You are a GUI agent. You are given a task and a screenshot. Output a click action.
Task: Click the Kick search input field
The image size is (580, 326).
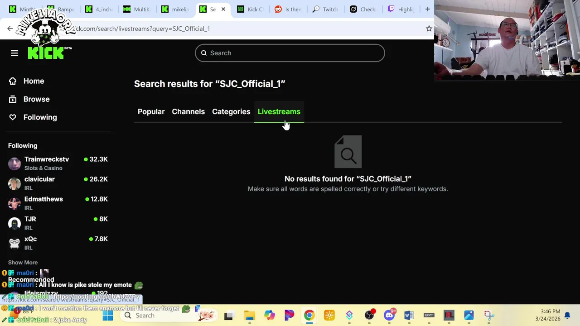coord(290,53)
